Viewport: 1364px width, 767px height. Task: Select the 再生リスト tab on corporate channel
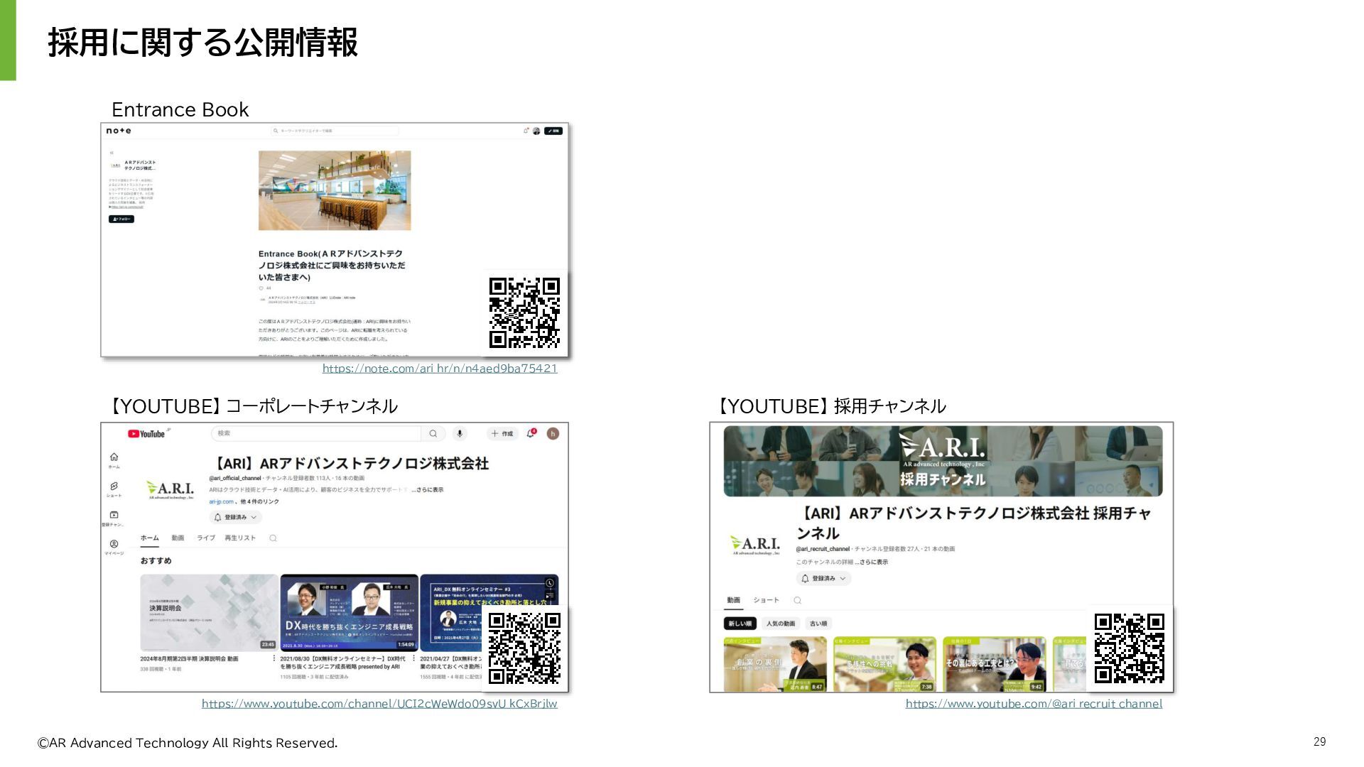pos(240,538)
